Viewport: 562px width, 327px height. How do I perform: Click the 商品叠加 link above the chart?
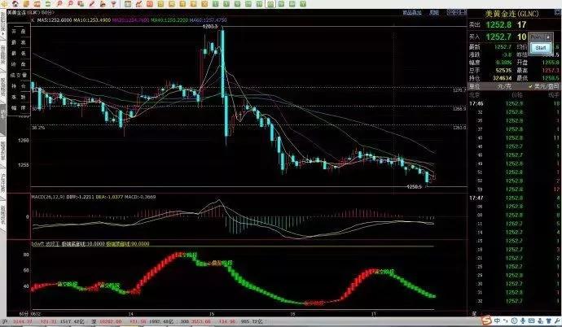pos(412,12)
